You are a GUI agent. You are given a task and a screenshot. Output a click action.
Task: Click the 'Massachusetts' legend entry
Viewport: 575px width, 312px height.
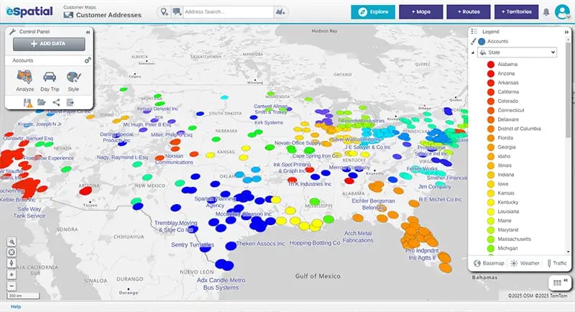pyautogui.click(x=514, y=239)
